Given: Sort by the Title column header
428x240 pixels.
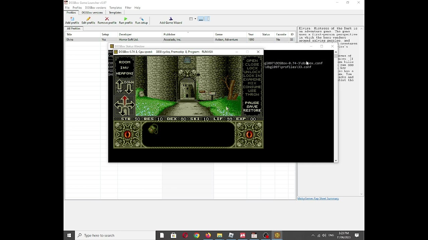Looking at the screenshot, I should click(83, 34).
